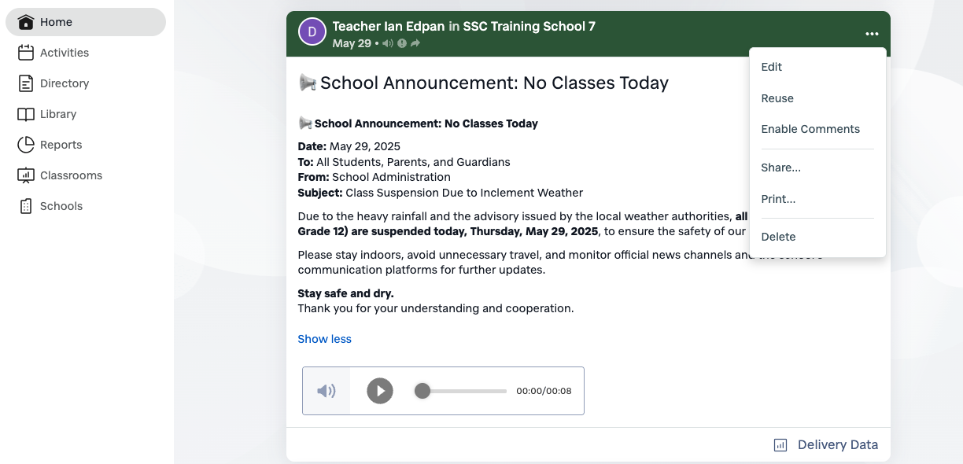This screenshot has width=963, height=464.
Task: Open the Home sidebar icon
Action: click(x=26, y=22)
